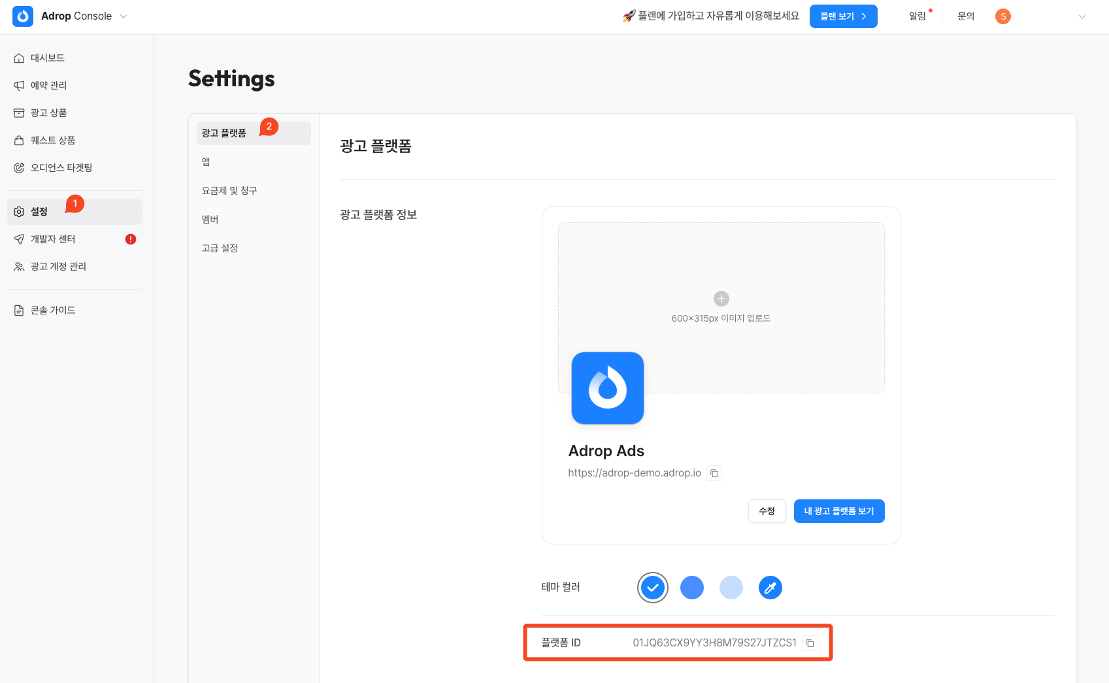Click the orange S user avatar
Image resolution: width=1109 pixels, height=683 pixels.
point(1002,16)
